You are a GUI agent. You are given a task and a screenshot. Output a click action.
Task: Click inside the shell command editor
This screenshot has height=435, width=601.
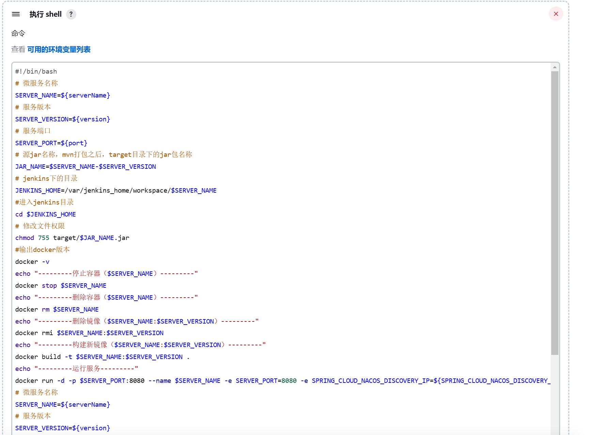281,249
